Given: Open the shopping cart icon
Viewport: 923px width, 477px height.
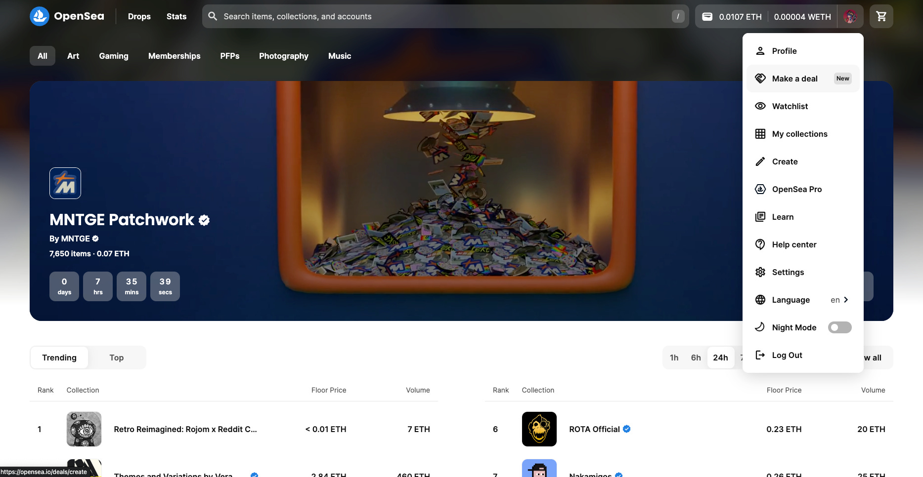Looking at the screenshot, I should pos(881,16).
